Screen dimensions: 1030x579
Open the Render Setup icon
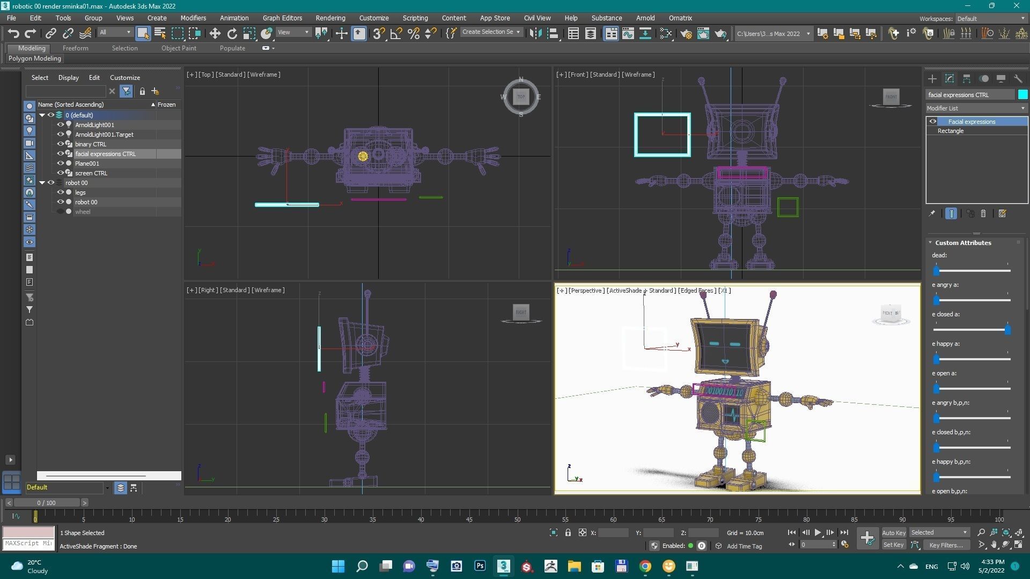click(686, 33)
